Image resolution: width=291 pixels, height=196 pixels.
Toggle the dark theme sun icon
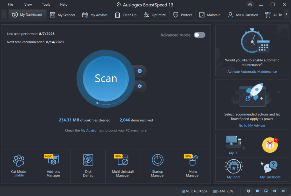(250, 5)
